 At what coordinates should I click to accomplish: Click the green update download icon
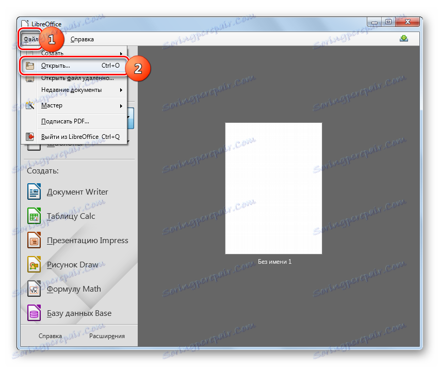pyautogui.click(x=404, y=39)
